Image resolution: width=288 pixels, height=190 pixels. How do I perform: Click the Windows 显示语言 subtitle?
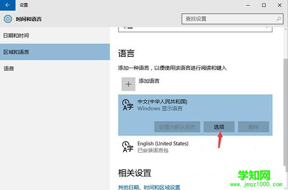pos(160,108)
